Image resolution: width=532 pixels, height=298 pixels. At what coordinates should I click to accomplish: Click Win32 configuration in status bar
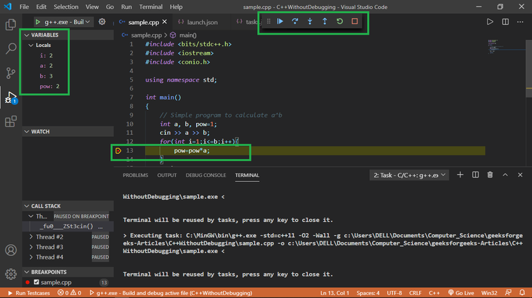489,293
